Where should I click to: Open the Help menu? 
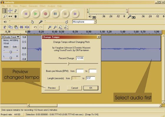[x=60, y=6]
